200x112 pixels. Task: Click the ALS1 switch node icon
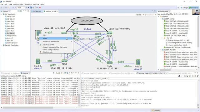(x=64, y=61)
